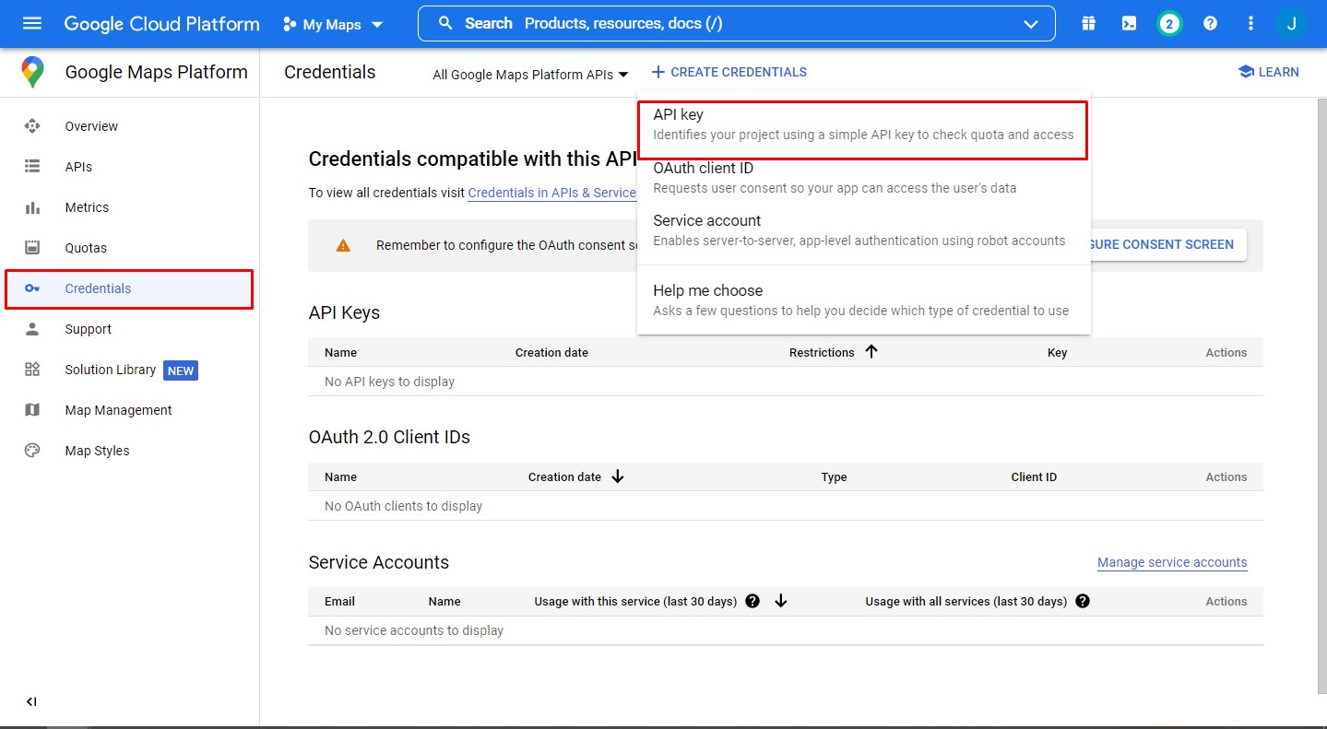Click the Key column header

[1057, 352]
